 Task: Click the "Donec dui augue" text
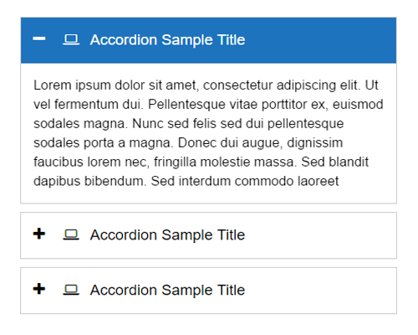tap(231, 143)
